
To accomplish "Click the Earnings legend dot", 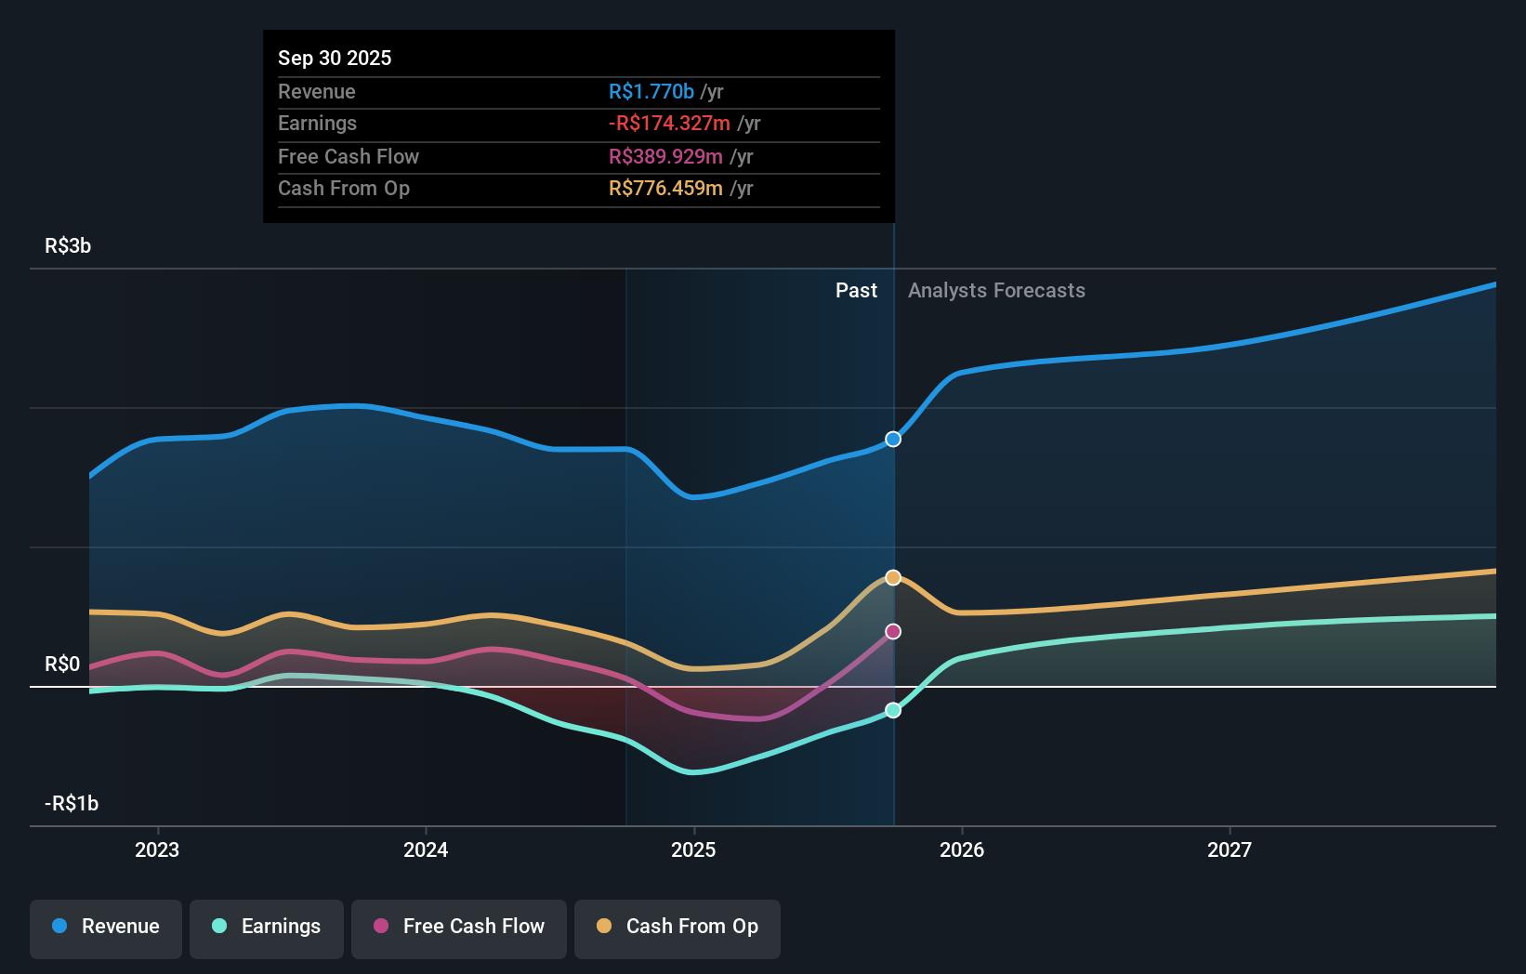I will tap(217, 928).
